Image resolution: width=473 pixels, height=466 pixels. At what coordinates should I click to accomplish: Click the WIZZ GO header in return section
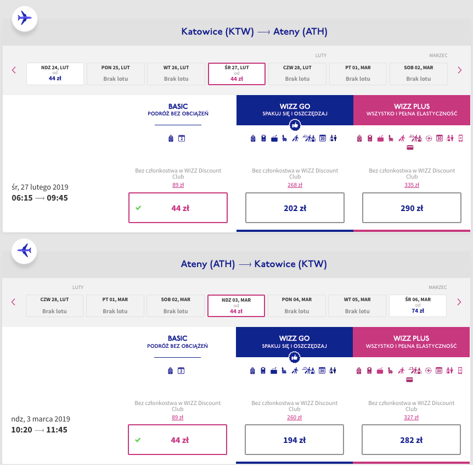pos(295,338)
